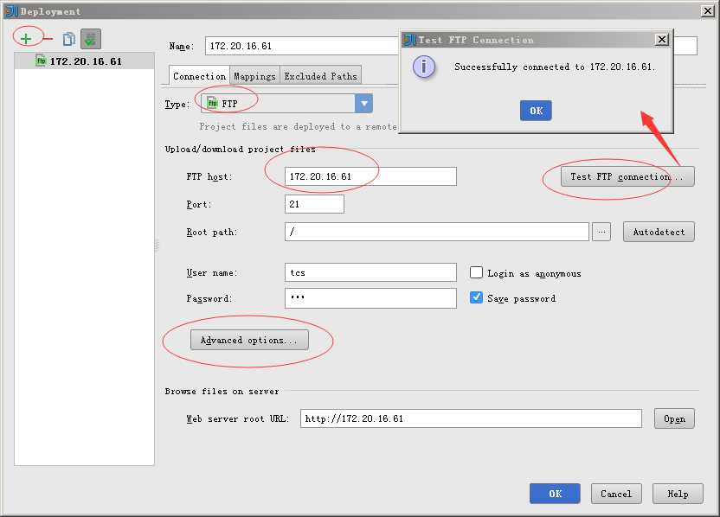
Task: Open Advanced options dialog
Action: [x=249, y=340]
